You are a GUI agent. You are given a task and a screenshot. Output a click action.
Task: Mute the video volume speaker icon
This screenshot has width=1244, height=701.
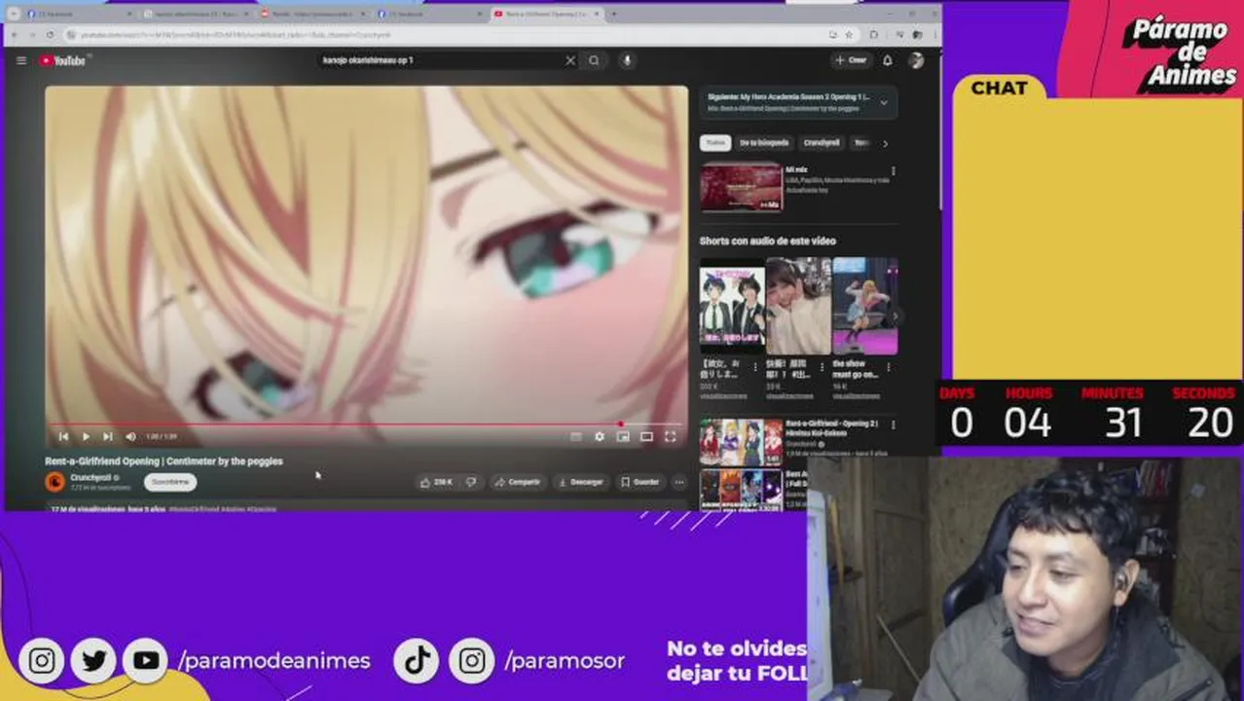tap(130, 436)
